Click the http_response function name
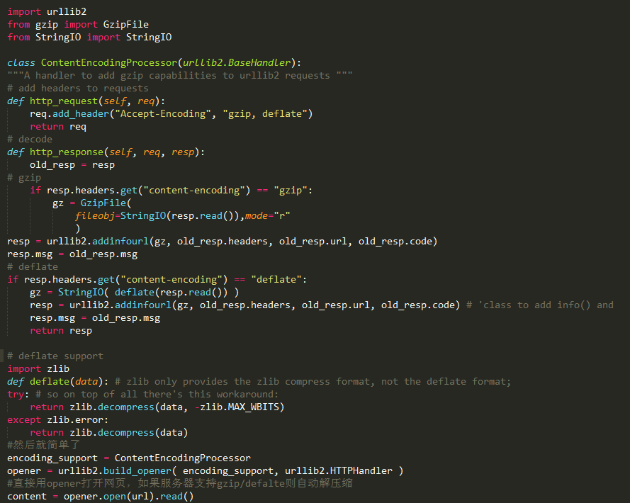630x503 pixels. (x=67, y=152)
